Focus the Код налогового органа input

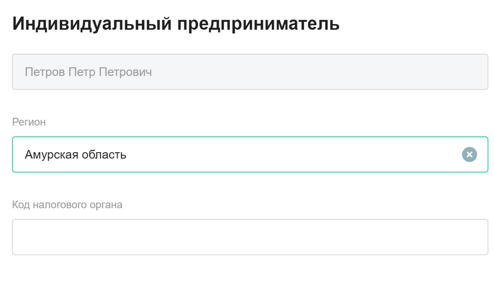(250, 237)
